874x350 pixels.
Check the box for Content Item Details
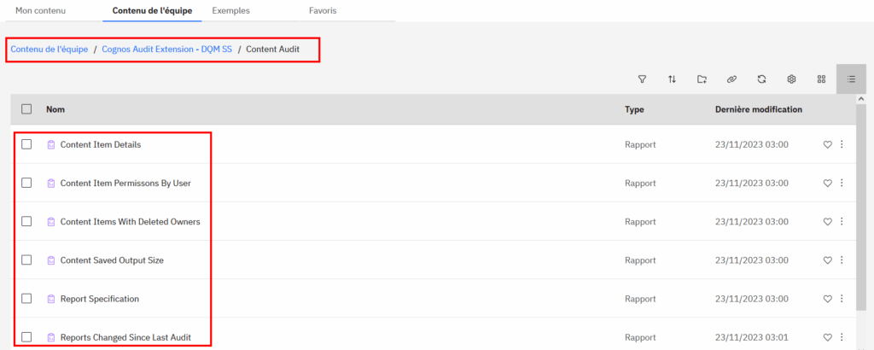[x=26, y=144]
